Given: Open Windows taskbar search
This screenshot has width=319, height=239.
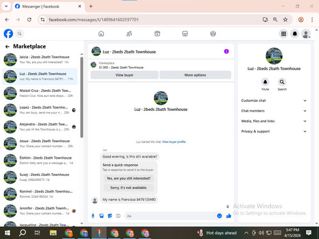Looking at the screenshot, I should pos(22,233).
